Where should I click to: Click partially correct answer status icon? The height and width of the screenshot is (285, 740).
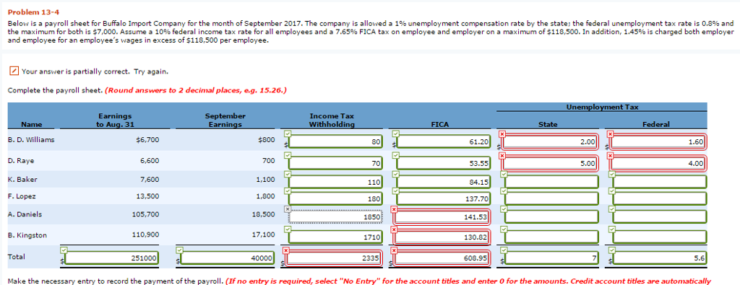[x=14, y=71]
